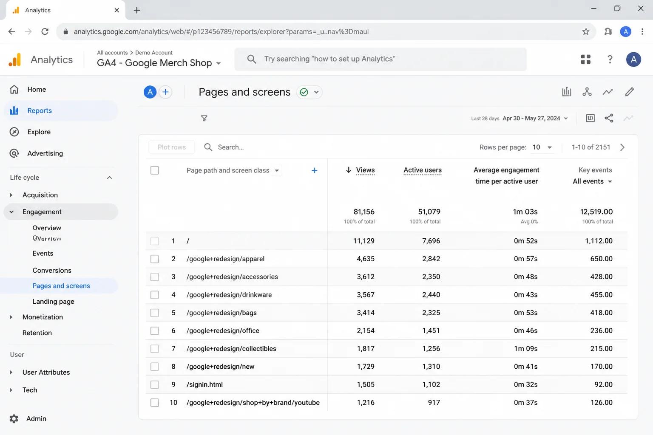The width and height of the screenshot is (653, 435).
Task: Click the Key events column header
Action: pos(595,170)
